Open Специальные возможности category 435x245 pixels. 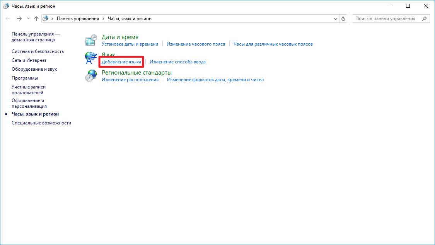click(41, 123)
